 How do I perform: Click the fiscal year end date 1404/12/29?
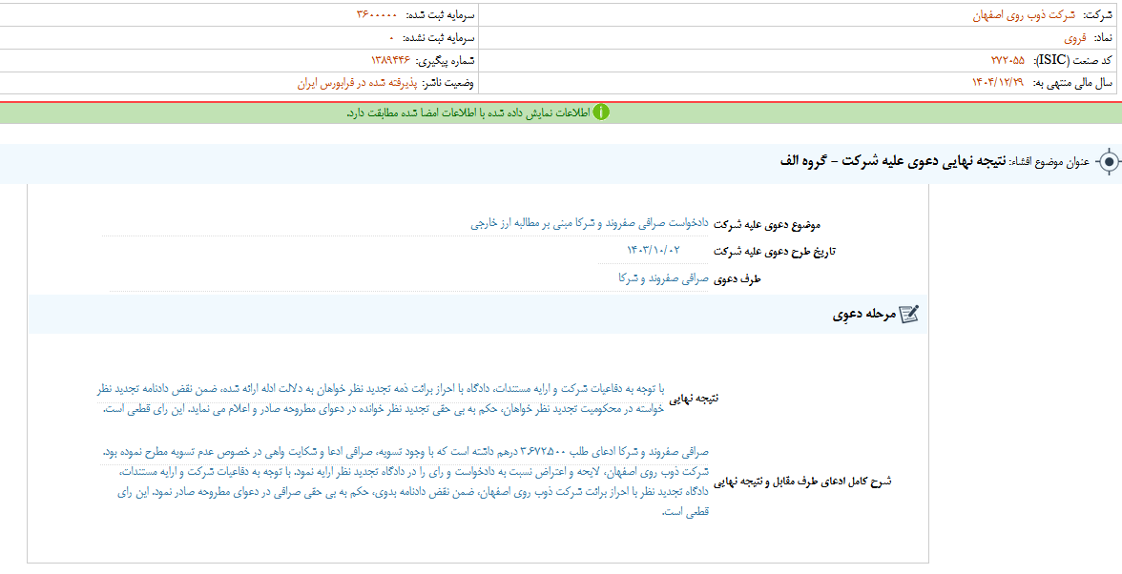tap(995, 83)
